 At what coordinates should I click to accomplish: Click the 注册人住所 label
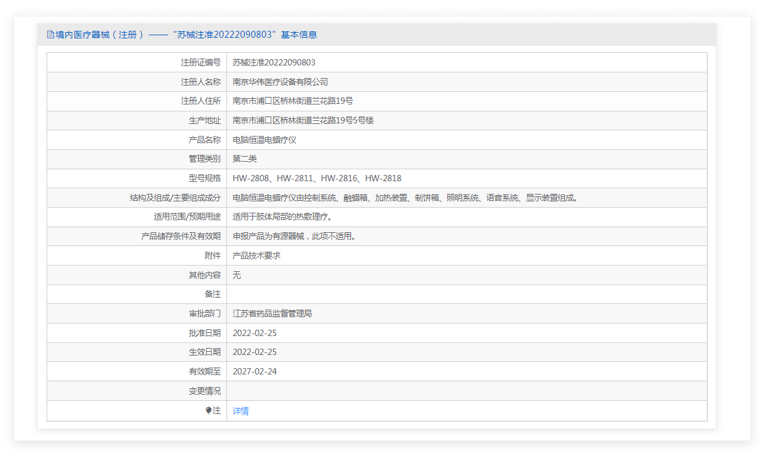tap(201, 101)
